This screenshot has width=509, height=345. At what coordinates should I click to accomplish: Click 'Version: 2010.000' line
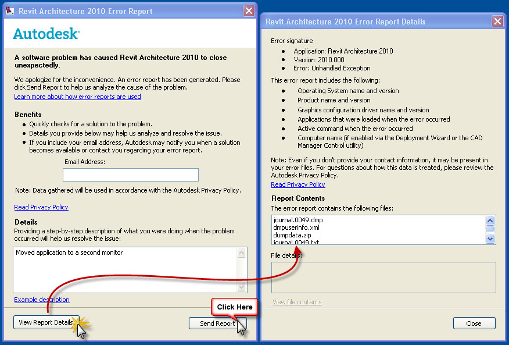319,59
